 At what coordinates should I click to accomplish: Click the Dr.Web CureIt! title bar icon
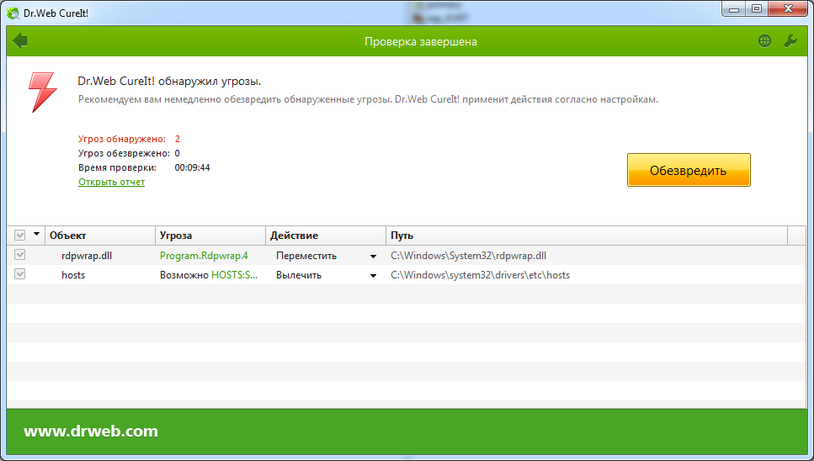click(x=13, y=13)
